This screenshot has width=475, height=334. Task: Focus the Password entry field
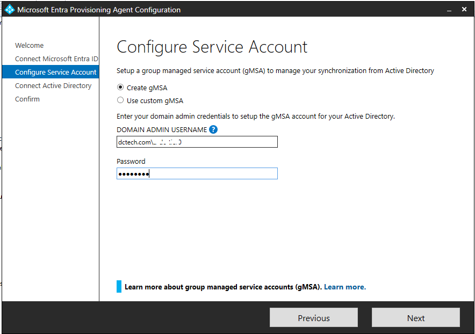coord(197,173)
